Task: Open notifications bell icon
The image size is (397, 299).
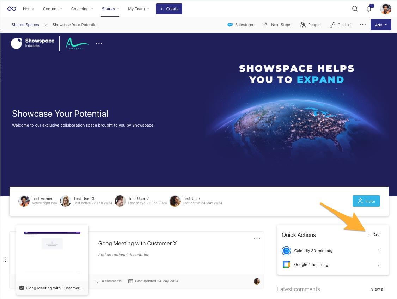Action: click(x=369, y=9)
